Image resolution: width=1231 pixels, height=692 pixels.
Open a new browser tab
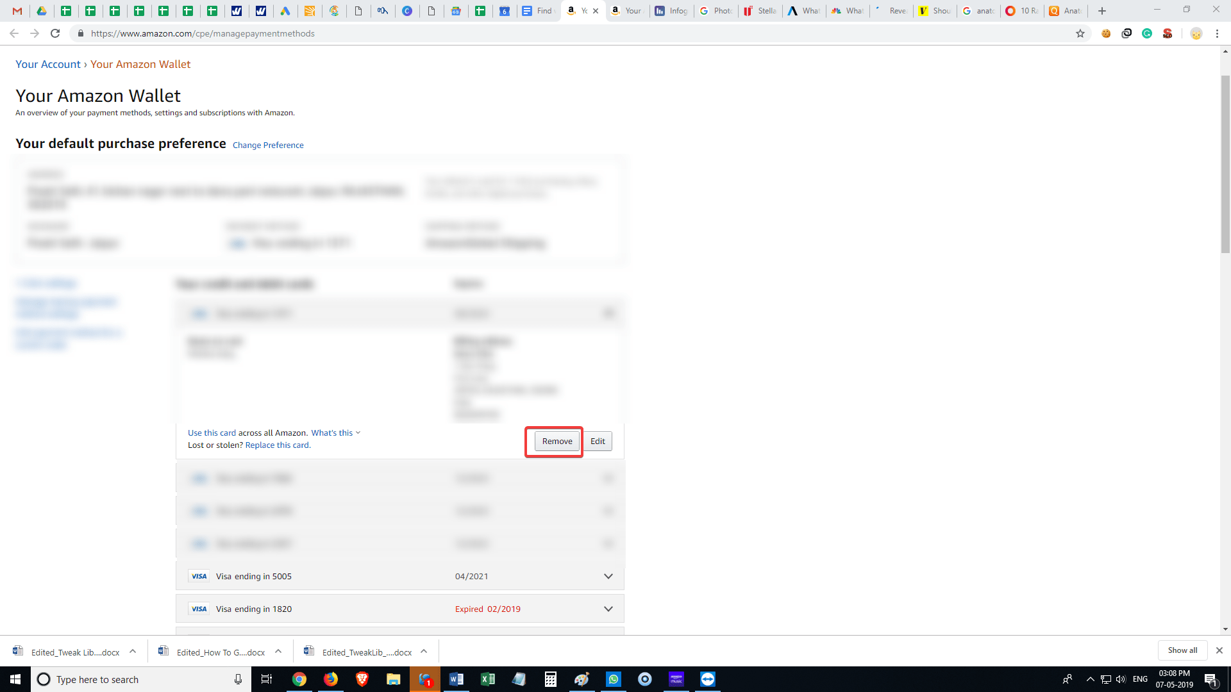1102,11
